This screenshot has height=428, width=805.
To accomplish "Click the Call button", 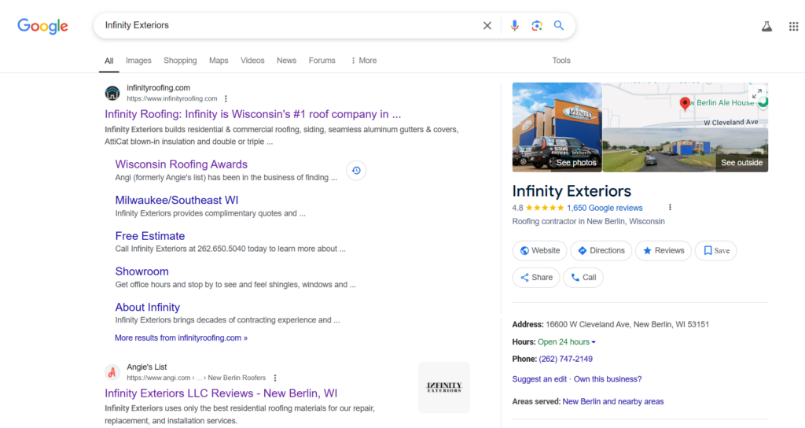I will tap(583, 278).
